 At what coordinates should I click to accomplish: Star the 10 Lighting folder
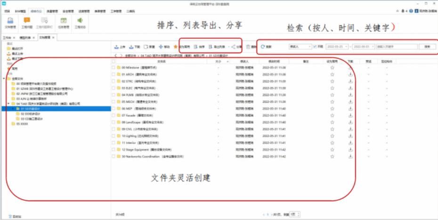pos(332,136)
